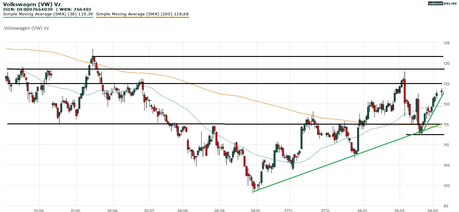Select the grey Volkswagen (VW) Vz series label
This screenshot has width=459, height=212.
click(26, 28)
